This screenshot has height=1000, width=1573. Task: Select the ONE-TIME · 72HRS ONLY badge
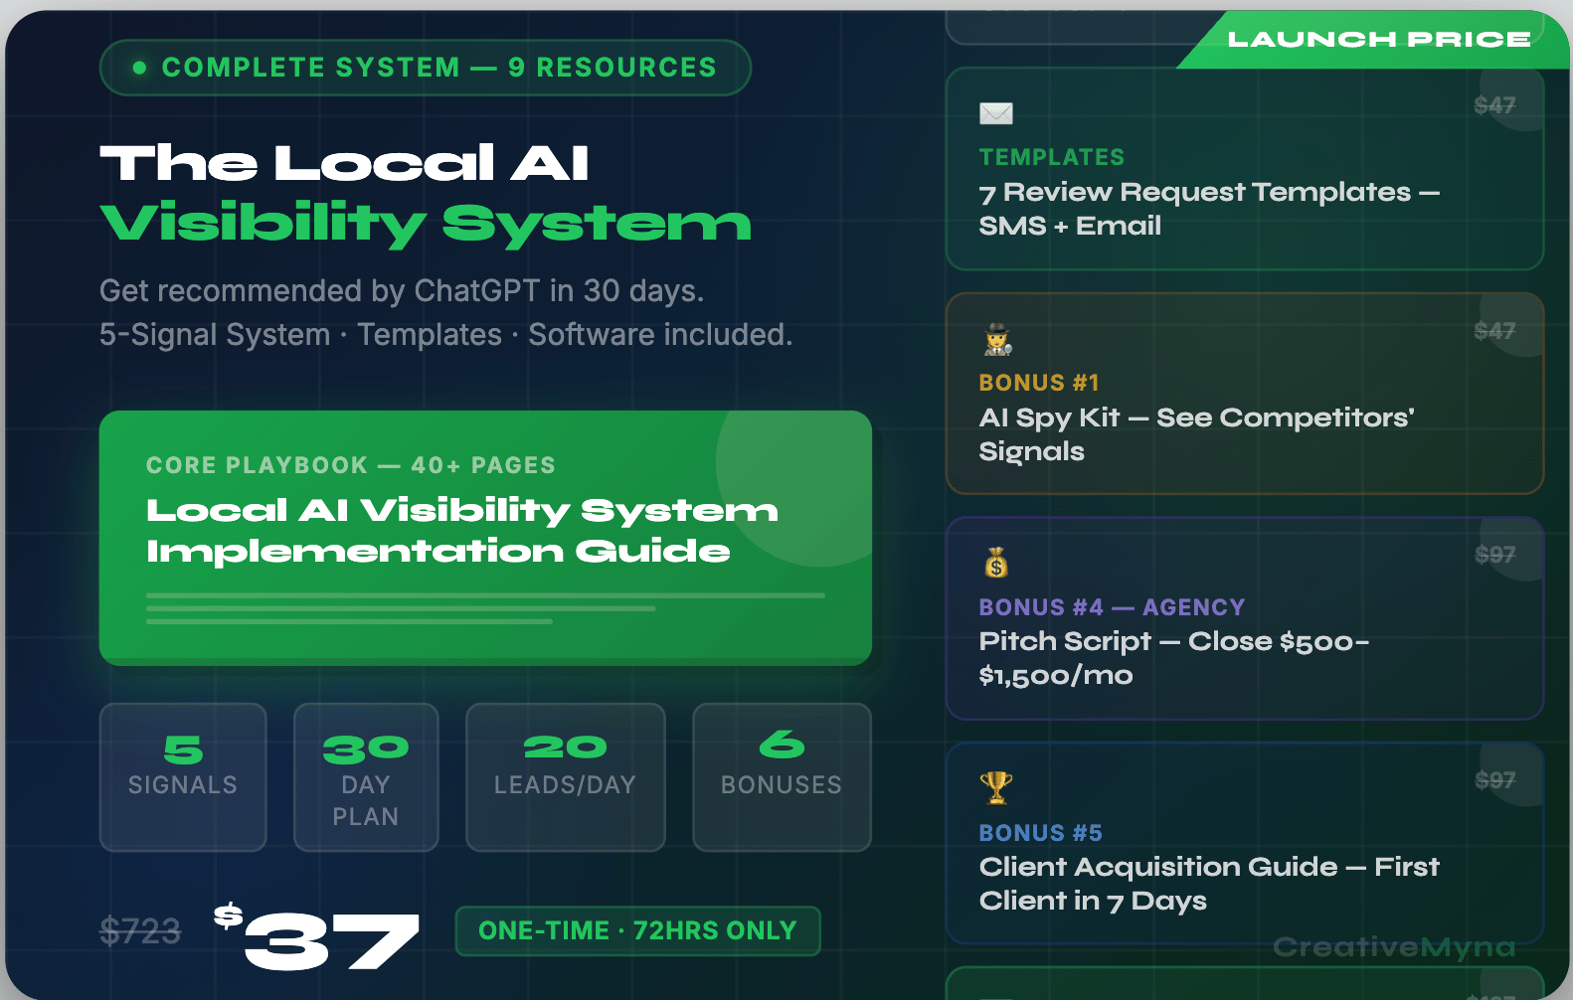point(638,931)
